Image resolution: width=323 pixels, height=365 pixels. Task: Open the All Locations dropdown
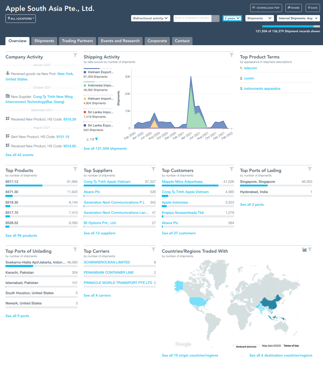[20, 19]
